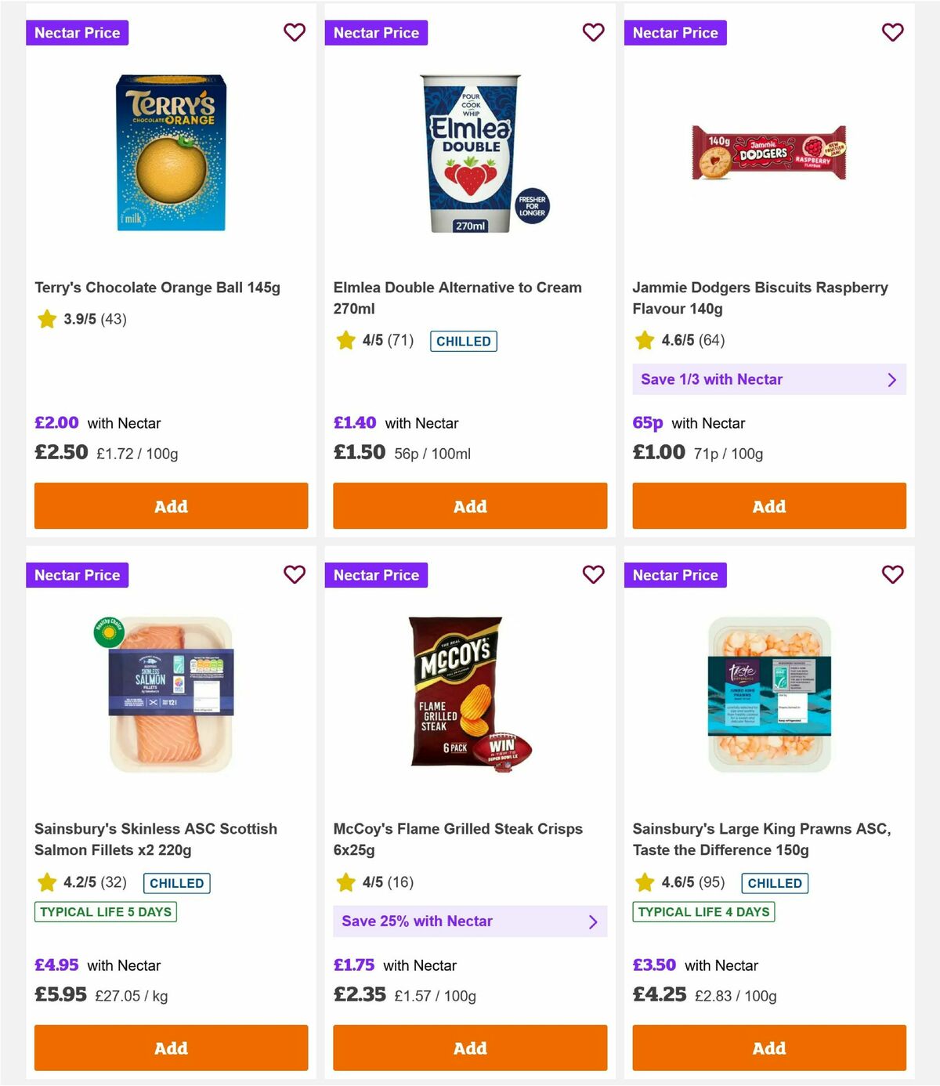Add Jammie Dodgers Biscuits to favourites
The width and height of the screenshot is (940, 1086).
coord(892,33)
